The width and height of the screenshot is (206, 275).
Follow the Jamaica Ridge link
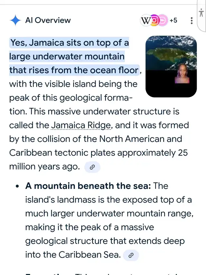(x=81, y=125)
